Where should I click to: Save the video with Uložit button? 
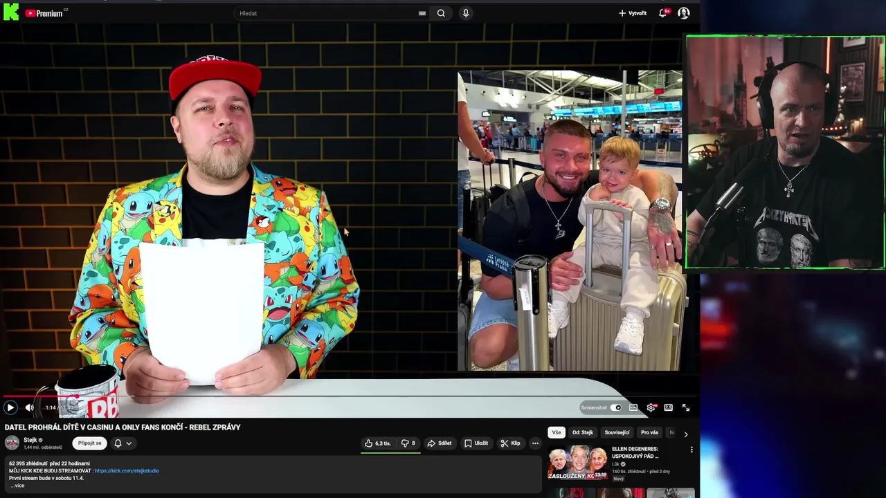(x=476, y=443)
